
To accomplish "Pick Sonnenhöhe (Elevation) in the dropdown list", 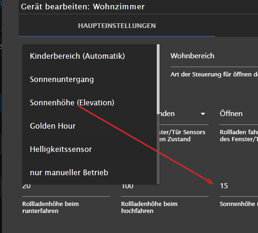I will tap(90, 103).
